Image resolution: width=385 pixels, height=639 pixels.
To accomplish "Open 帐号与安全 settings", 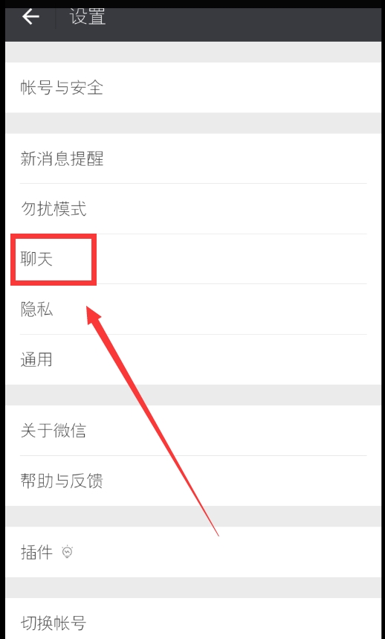I will tap(193, 88).
